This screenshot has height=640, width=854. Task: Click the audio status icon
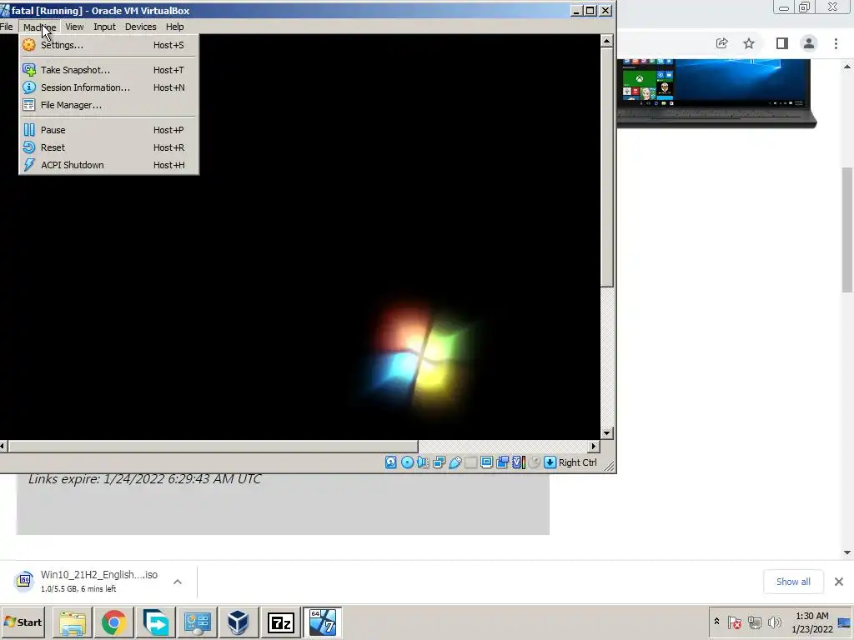[423, 462]
